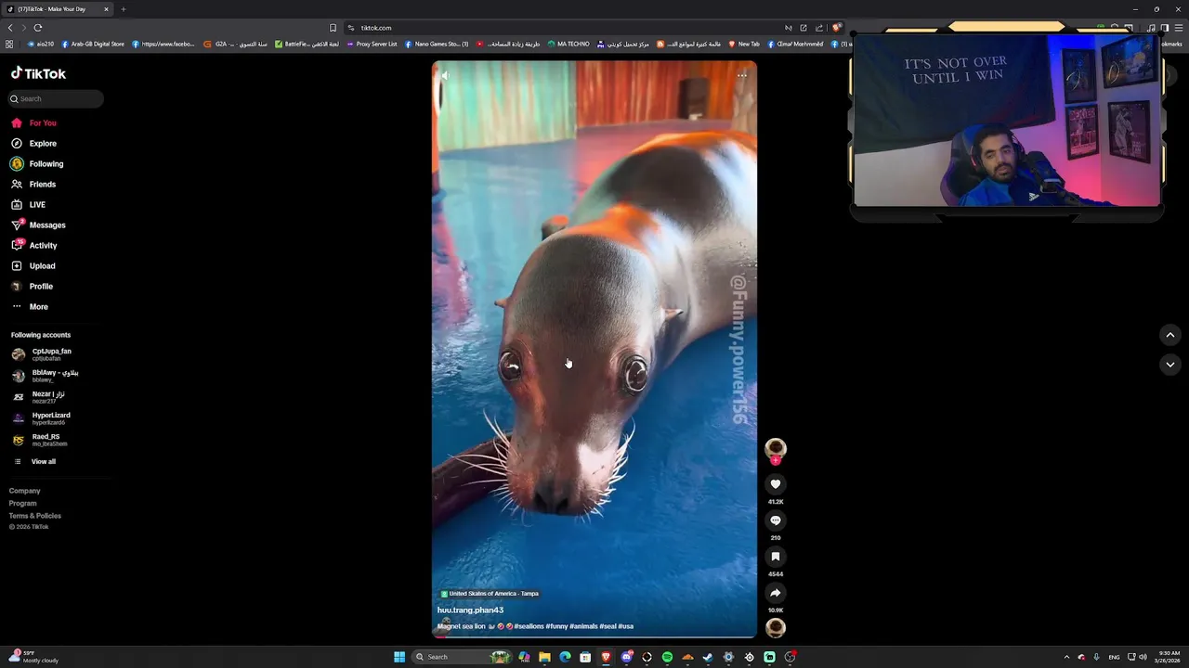The height and width of the screenshot is (668, 1189).
Task: Expand the Program footer section
Action: pos(23,503)
